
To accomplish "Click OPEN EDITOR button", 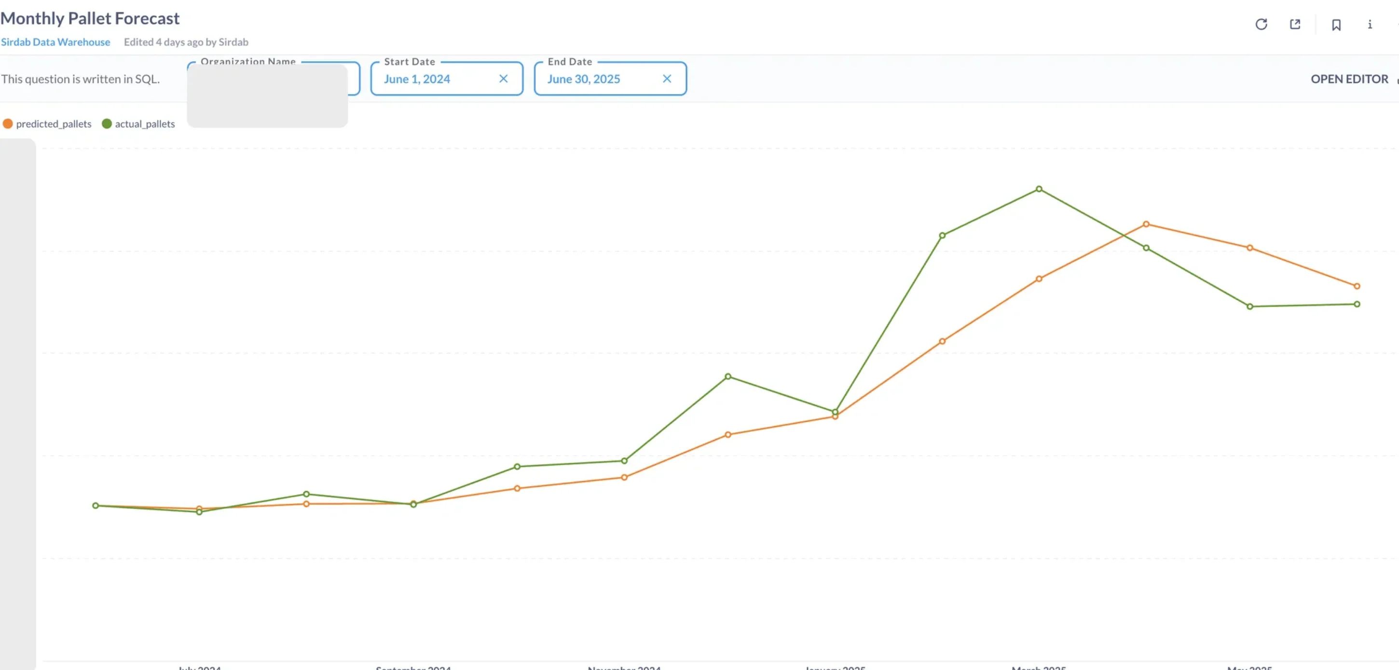I will [x=1349, y=79].
